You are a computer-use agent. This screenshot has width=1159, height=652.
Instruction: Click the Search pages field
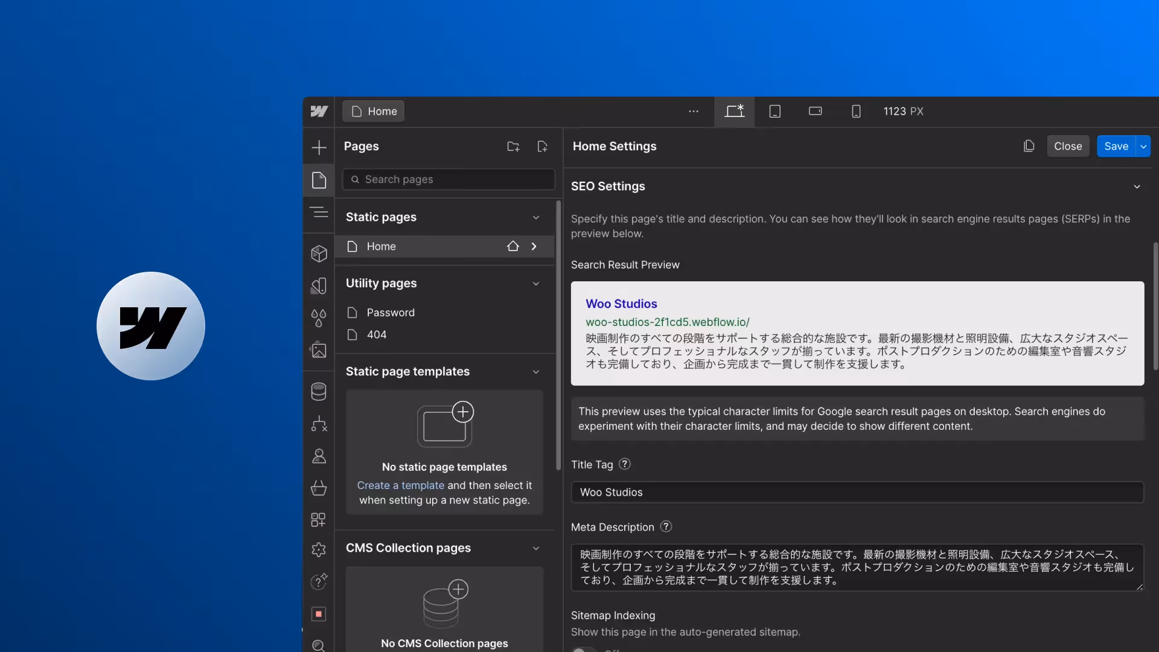pos(449,180)
